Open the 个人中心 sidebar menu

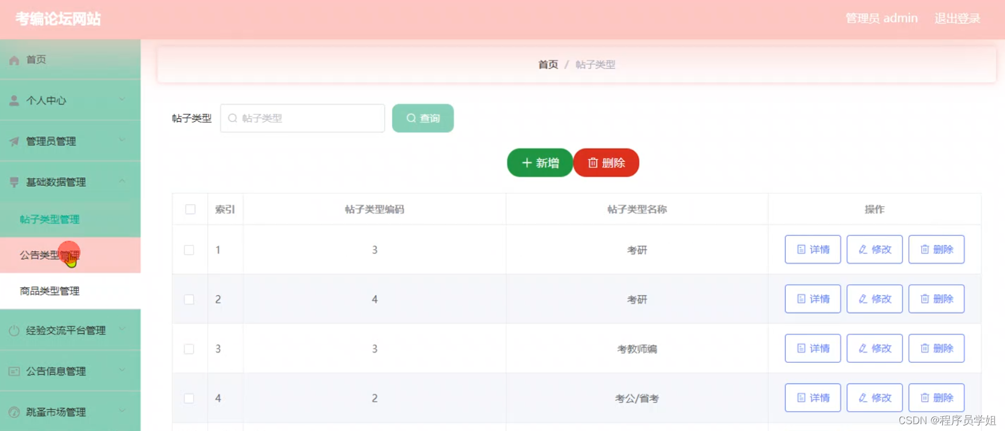[x=70, y=101]
